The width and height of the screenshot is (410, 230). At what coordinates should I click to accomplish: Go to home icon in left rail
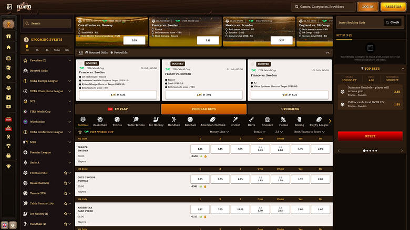coord(8,47)
